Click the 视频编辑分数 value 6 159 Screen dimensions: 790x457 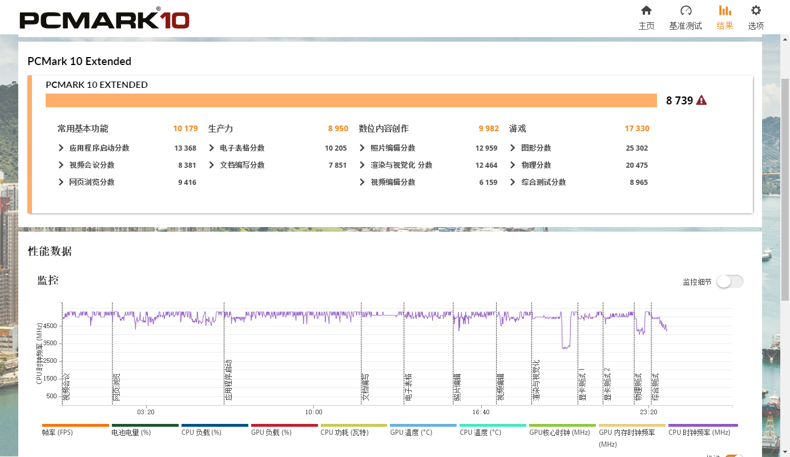(489, 182)
